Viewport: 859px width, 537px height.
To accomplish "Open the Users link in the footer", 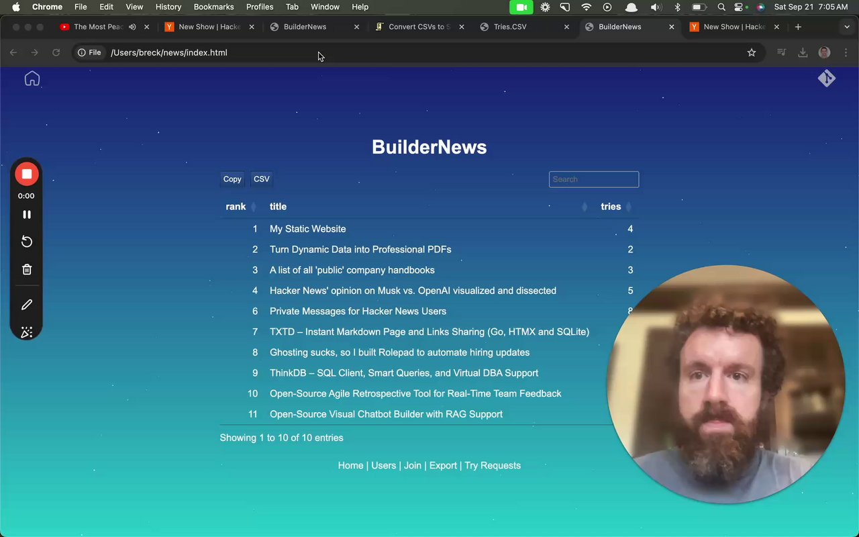I will [384, 465].
